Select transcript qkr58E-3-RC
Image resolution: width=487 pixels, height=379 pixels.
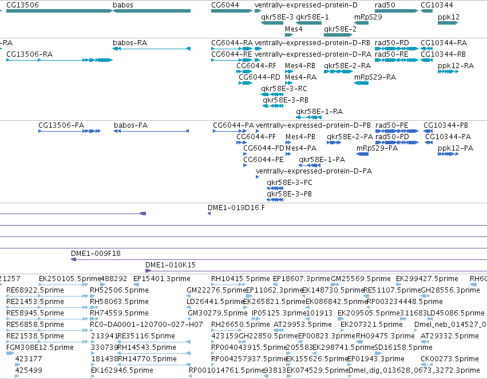272,94
